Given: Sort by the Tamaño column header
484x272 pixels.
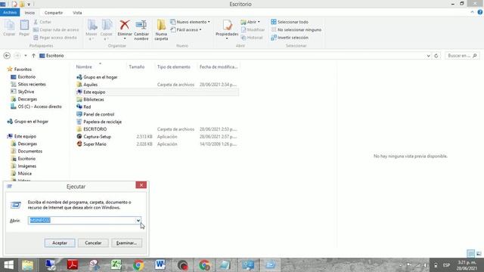Looking at the screenshot, I should 137,66.
